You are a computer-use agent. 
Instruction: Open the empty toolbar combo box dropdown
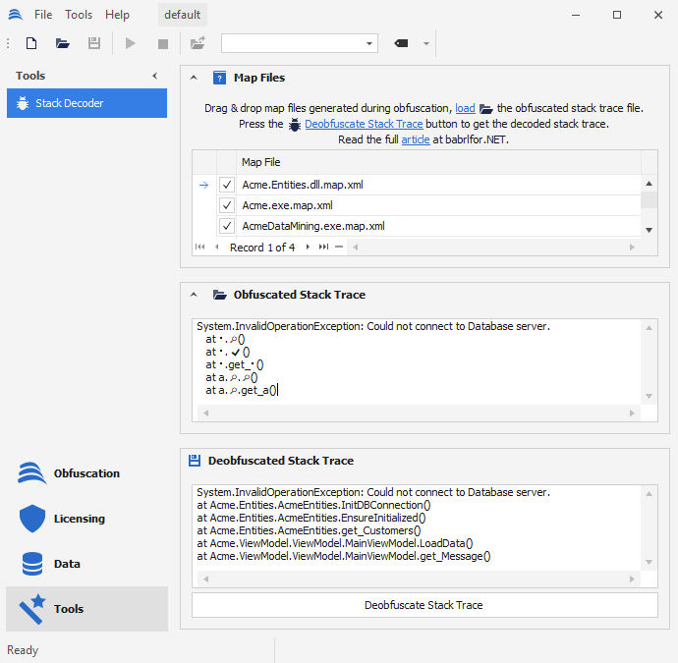(x=369, y=43)
